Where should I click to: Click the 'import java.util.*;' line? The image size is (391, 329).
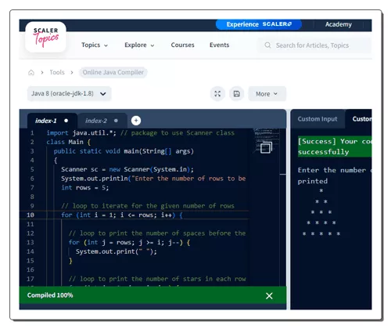(141, 133)
